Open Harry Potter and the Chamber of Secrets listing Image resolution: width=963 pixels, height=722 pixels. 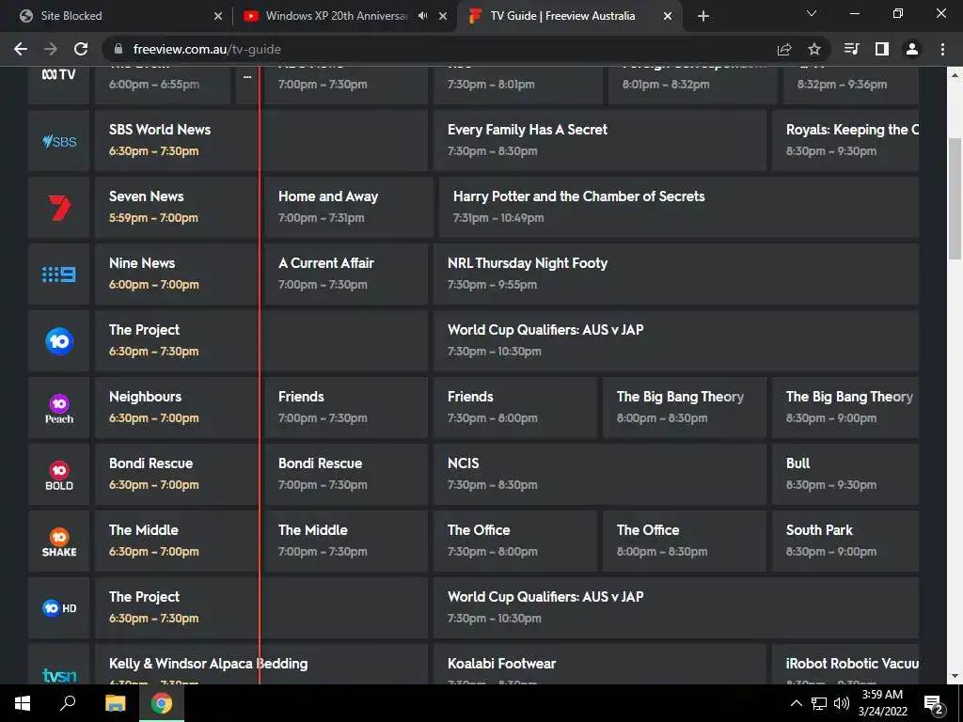(679, 208)
